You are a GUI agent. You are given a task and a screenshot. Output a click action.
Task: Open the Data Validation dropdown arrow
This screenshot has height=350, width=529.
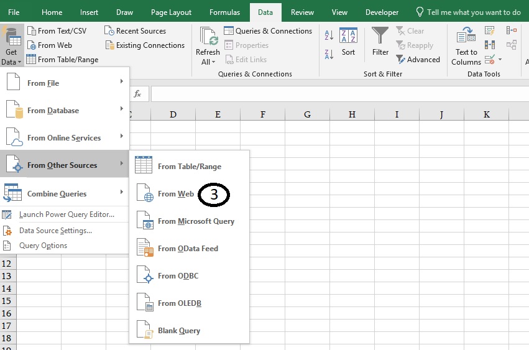(x=500, y=60)
